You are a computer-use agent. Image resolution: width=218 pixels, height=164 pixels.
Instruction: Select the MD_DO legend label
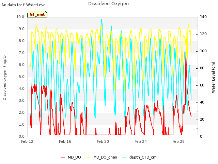(74, 157)
